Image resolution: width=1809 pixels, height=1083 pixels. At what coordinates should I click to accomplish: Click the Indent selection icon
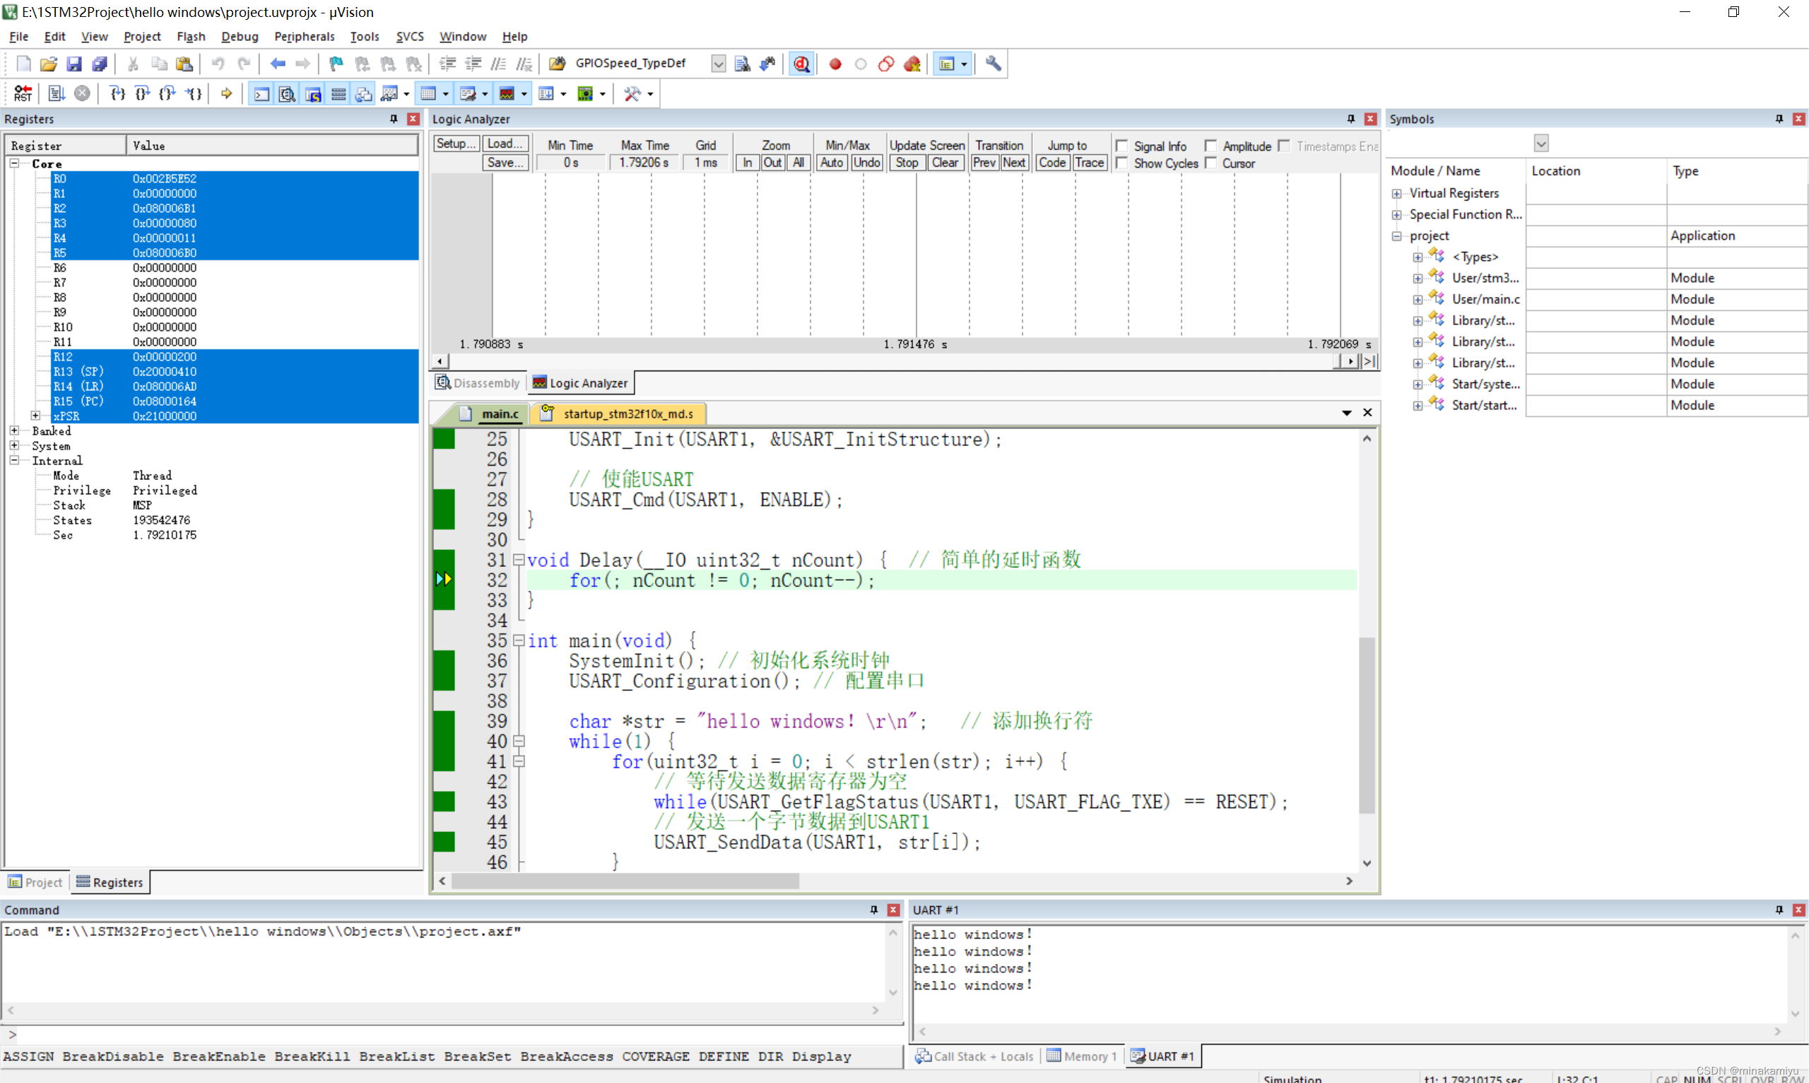pos(447,64)
